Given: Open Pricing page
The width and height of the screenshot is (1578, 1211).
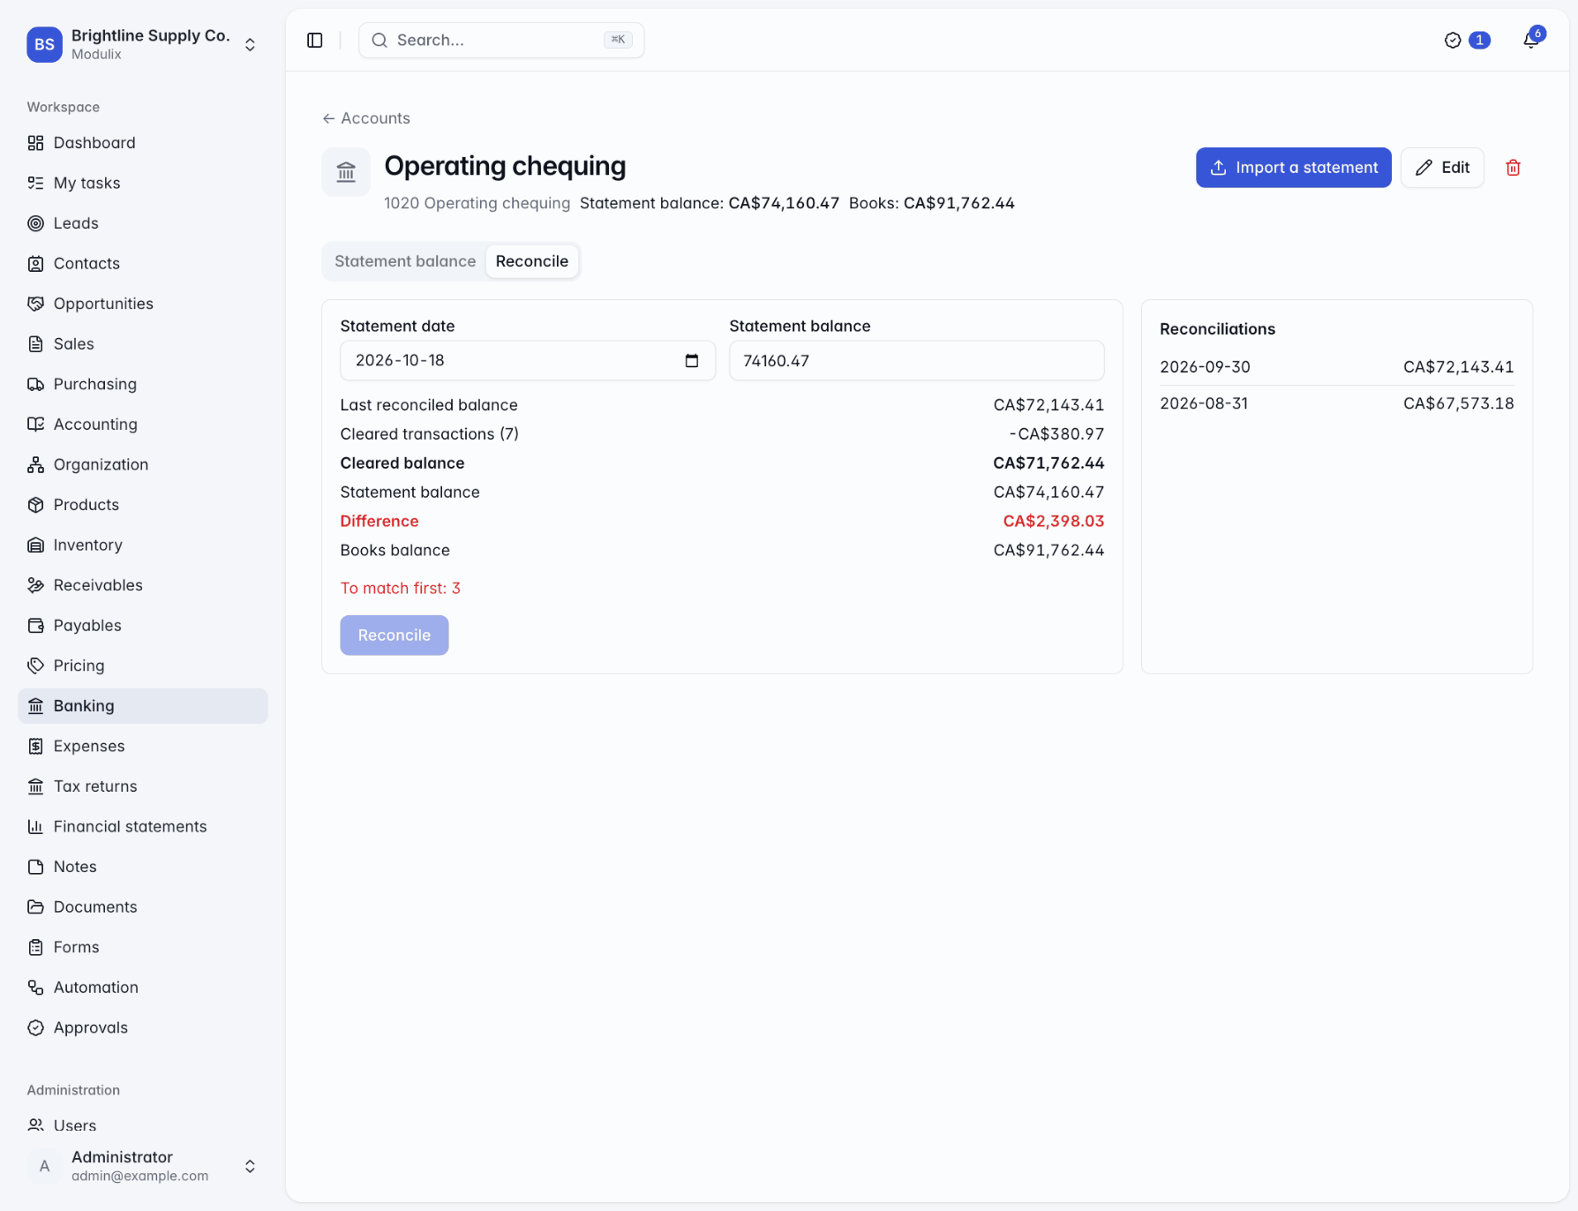Looking at the screenshot, I should tap(143, 666).
